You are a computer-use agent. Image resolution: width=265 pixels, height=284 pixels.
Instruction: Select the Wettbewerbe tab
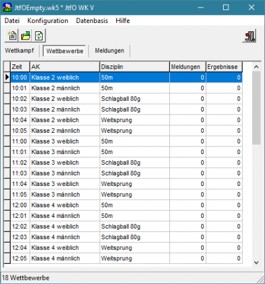click(x=65, y=51)
